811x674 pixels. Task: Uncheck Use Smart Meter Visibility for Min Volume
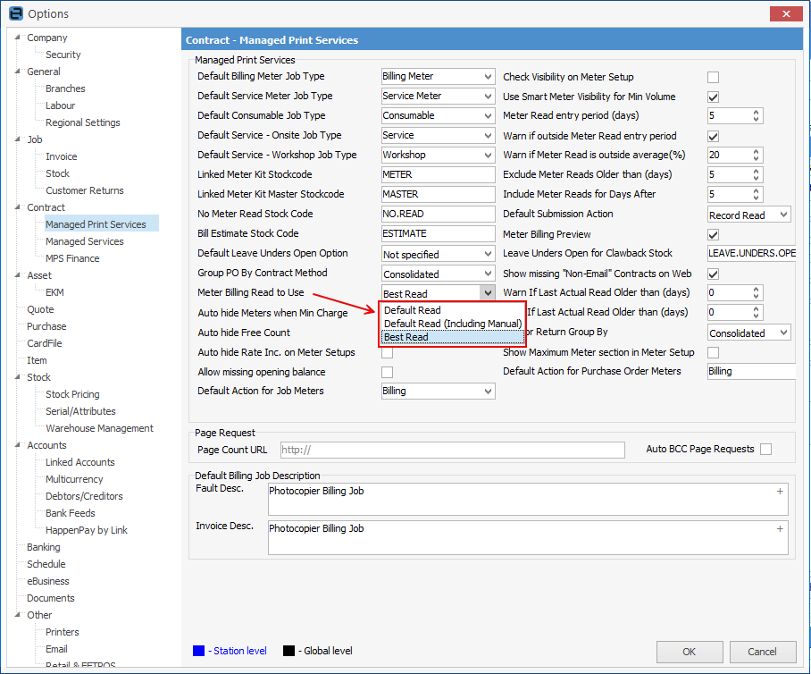(x=714, y=97)
